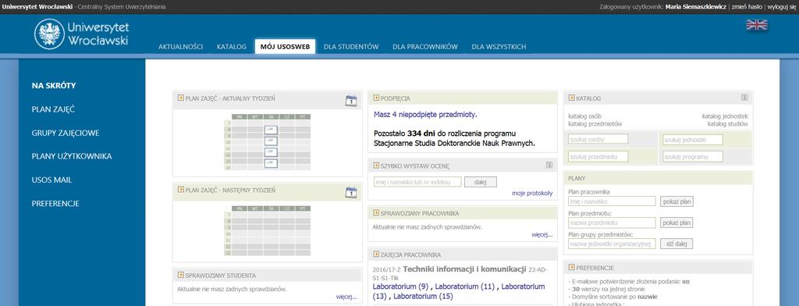This screenshot has height=306, width=799.
Task: Open the Katalog tab
Action: [x=231, y=46]
